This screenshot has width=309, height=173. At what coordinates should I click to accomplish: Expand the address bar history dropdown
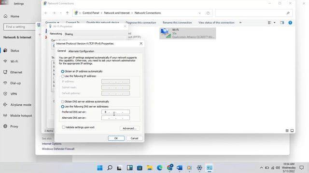[x=199, y=13]
